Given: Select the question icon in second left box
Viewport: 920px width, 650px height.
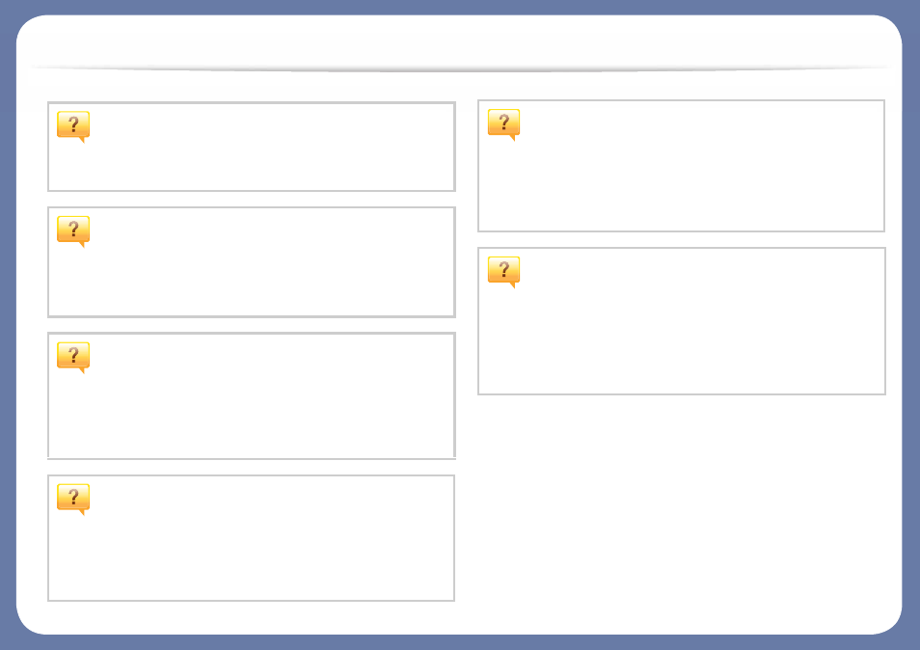Looking at the screenshot, I should pyautogui.click(x=73, y=231).
